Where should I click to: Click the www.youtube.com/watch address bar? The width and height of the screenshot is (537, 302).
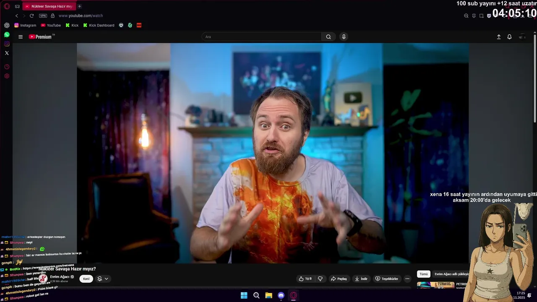(81, 16)
